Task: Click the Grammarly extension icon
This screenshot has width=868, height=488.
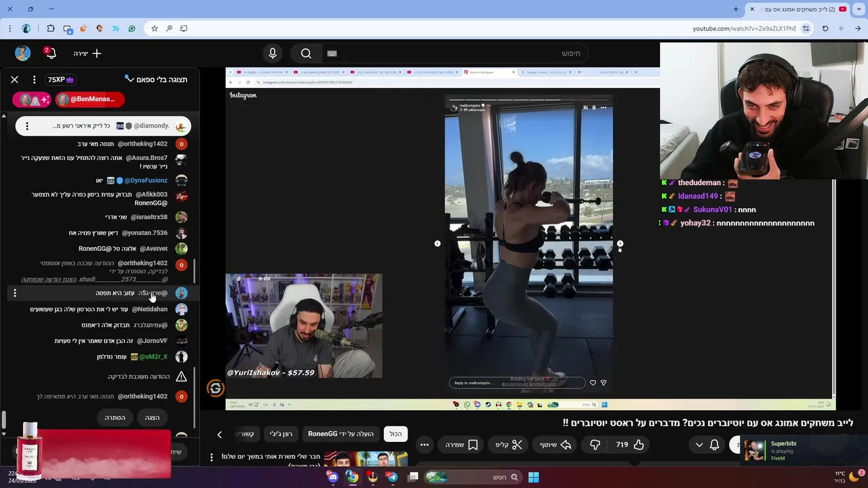Action: 132,28
